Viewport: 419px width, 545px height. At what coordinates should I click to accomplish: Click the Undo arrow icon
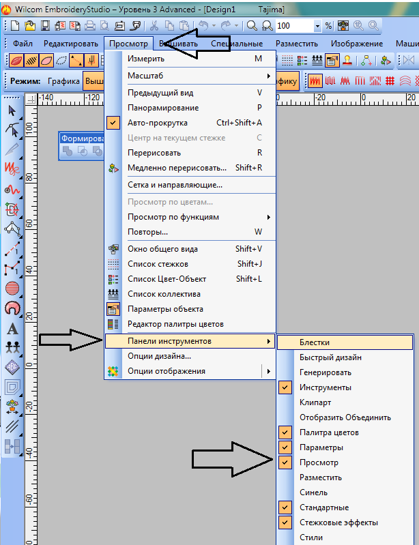[203, 26]
